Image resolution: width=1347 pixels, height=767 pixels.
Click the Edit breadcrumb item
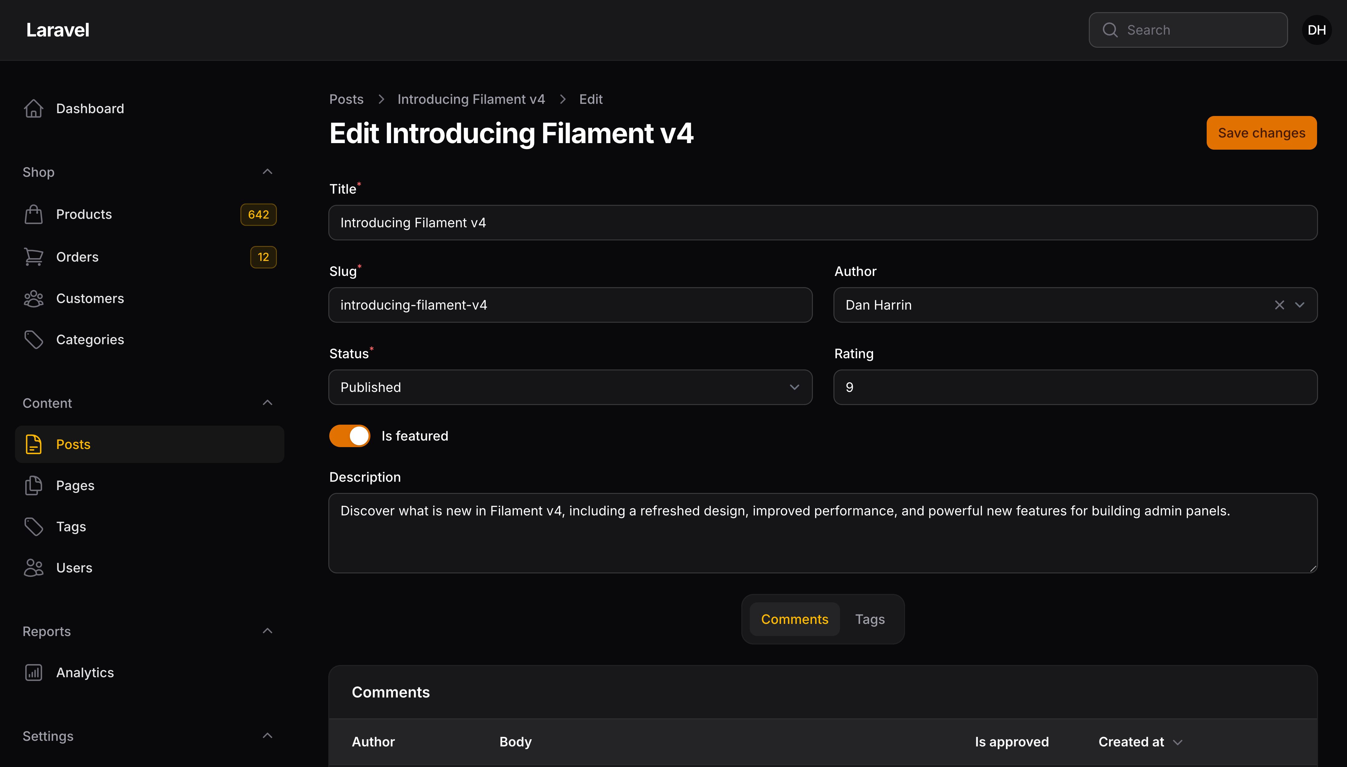click(591, 99)
